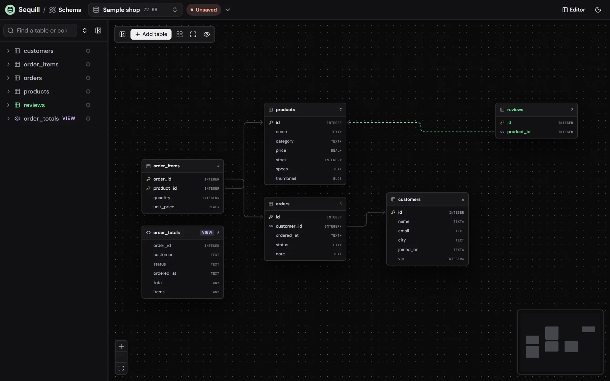
Task: Toggle dark mode moon icon
Action: [x=598, y=10]
